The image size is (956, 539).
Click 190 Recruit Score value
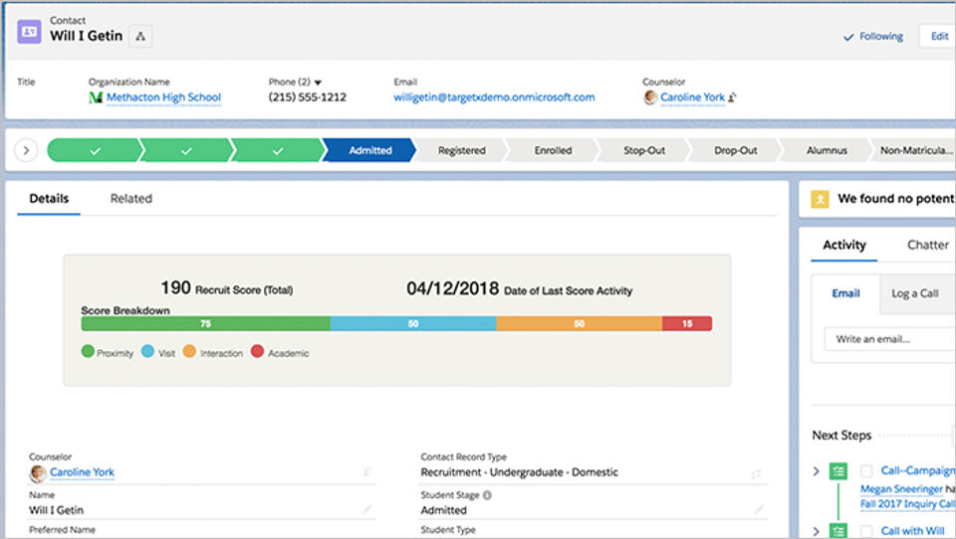[175, 287]
